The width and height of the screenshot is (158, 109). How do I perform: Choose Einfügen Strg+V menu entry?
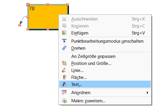[x=105, y=33]
